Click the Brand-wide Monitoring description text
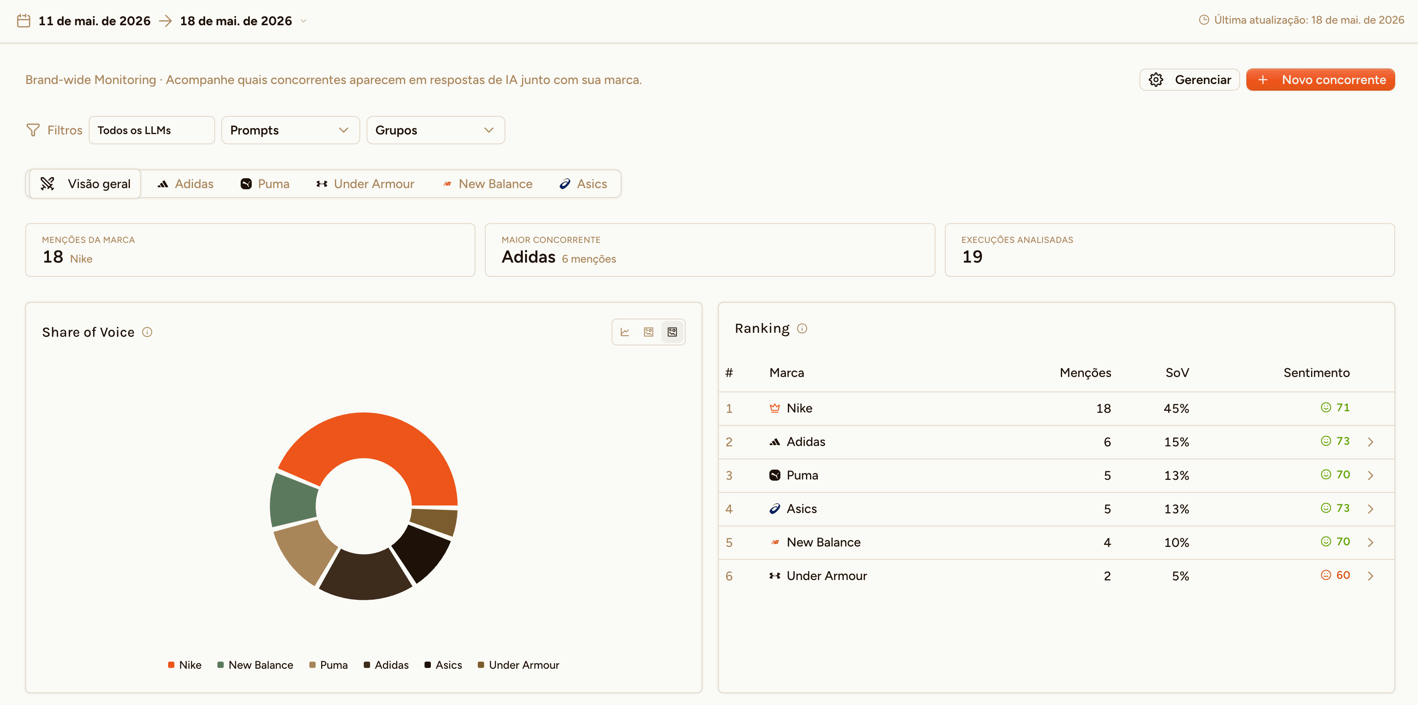 click(x=333, y=80)
